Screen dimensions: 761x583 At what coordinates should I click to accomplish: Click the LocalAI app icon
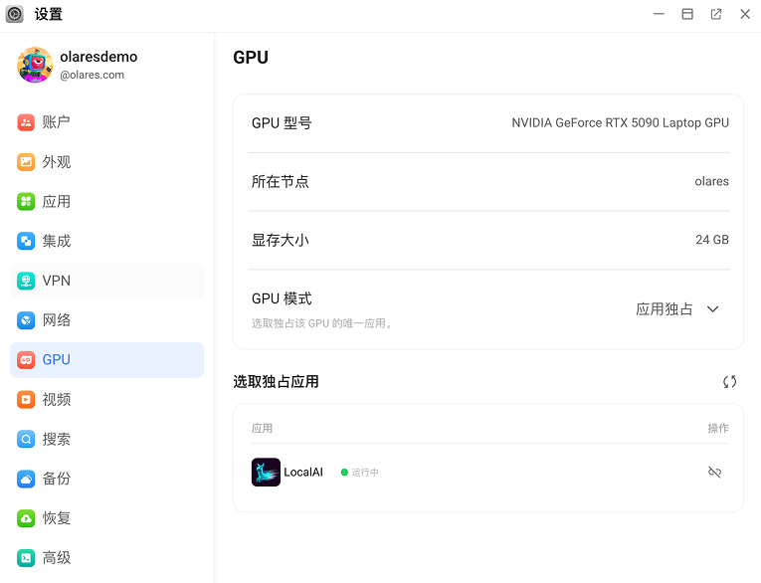coord(266,472)
